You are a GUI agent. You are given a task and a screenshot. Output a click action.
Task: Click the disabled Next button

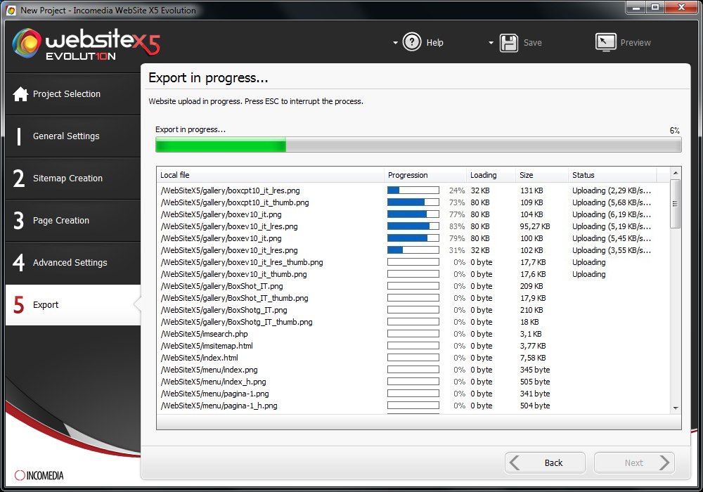point(634,462)
